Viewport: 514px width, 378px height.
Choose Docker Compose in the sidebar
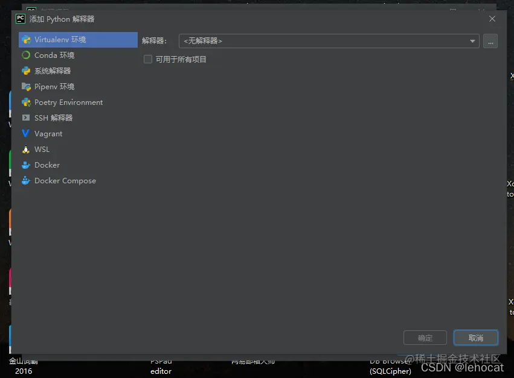78,181
